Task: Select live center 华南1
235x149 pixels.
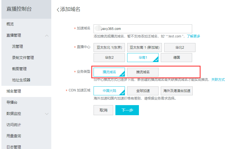Action: tap(143, 58)
